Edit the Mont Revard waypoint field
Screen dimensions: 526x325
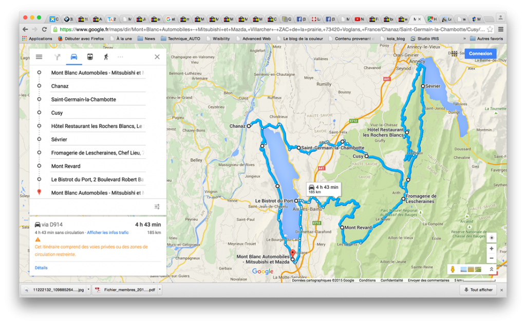98,166
